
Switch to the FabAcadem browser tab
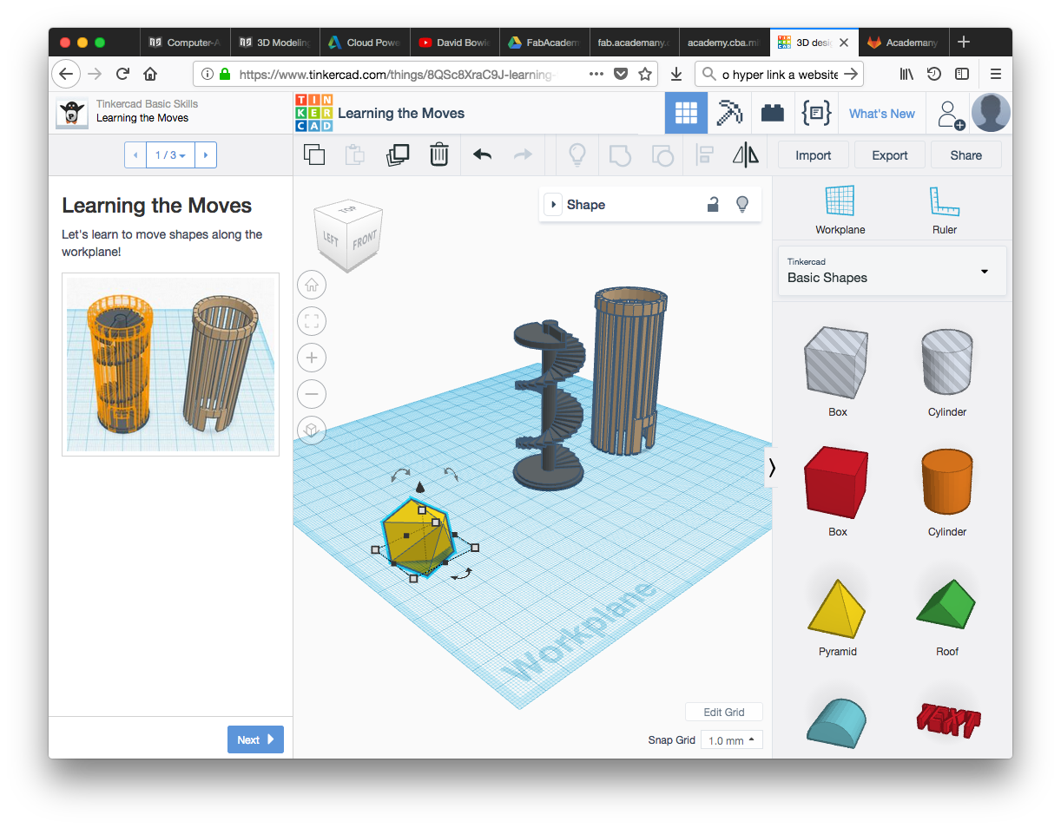[544, 42]
